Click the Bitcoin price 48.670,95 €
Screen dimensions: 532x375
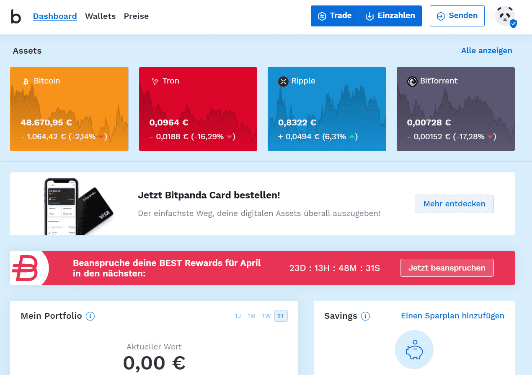(46, 123)
